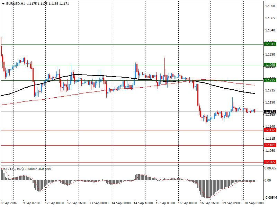Click the 13 Sep 08:00 time axis label
The image size is (277, 207).
(99, 203)
